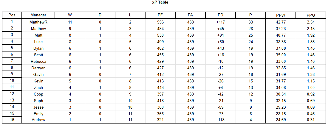The width and height of the screenshot is (328, 125).
Task: Select the xP Table title
Action: pyautogui.click(x=160, y=2)
